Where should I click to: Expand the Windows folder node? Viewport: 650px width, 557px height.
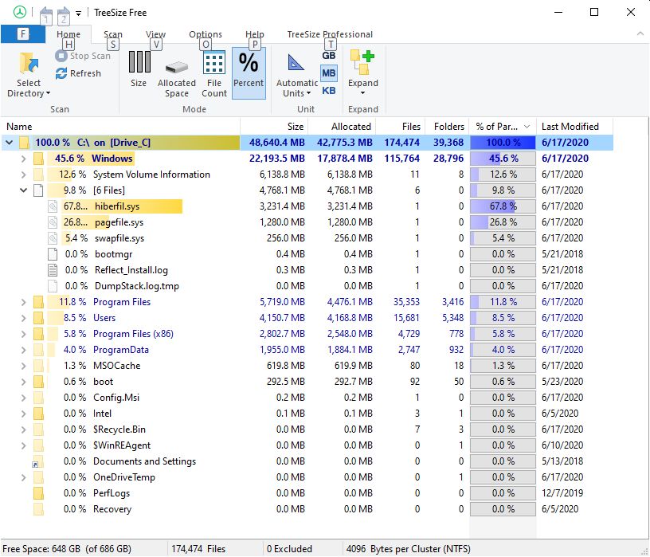point(23,159)
